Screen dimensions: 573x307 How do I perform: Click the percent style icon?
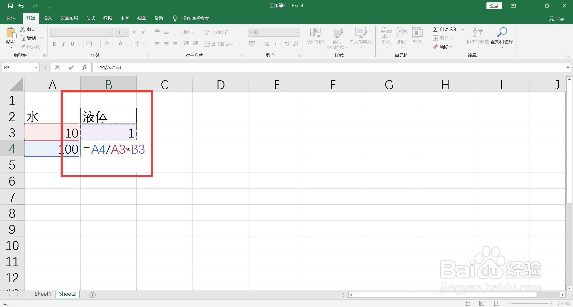point(267,44)
